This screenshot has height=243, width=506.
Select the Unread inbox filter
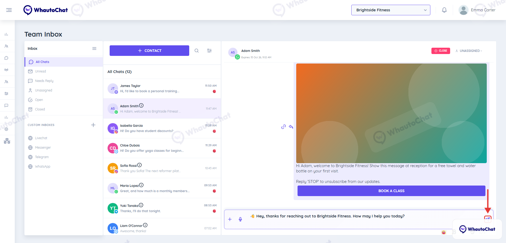tap(64, 71)
